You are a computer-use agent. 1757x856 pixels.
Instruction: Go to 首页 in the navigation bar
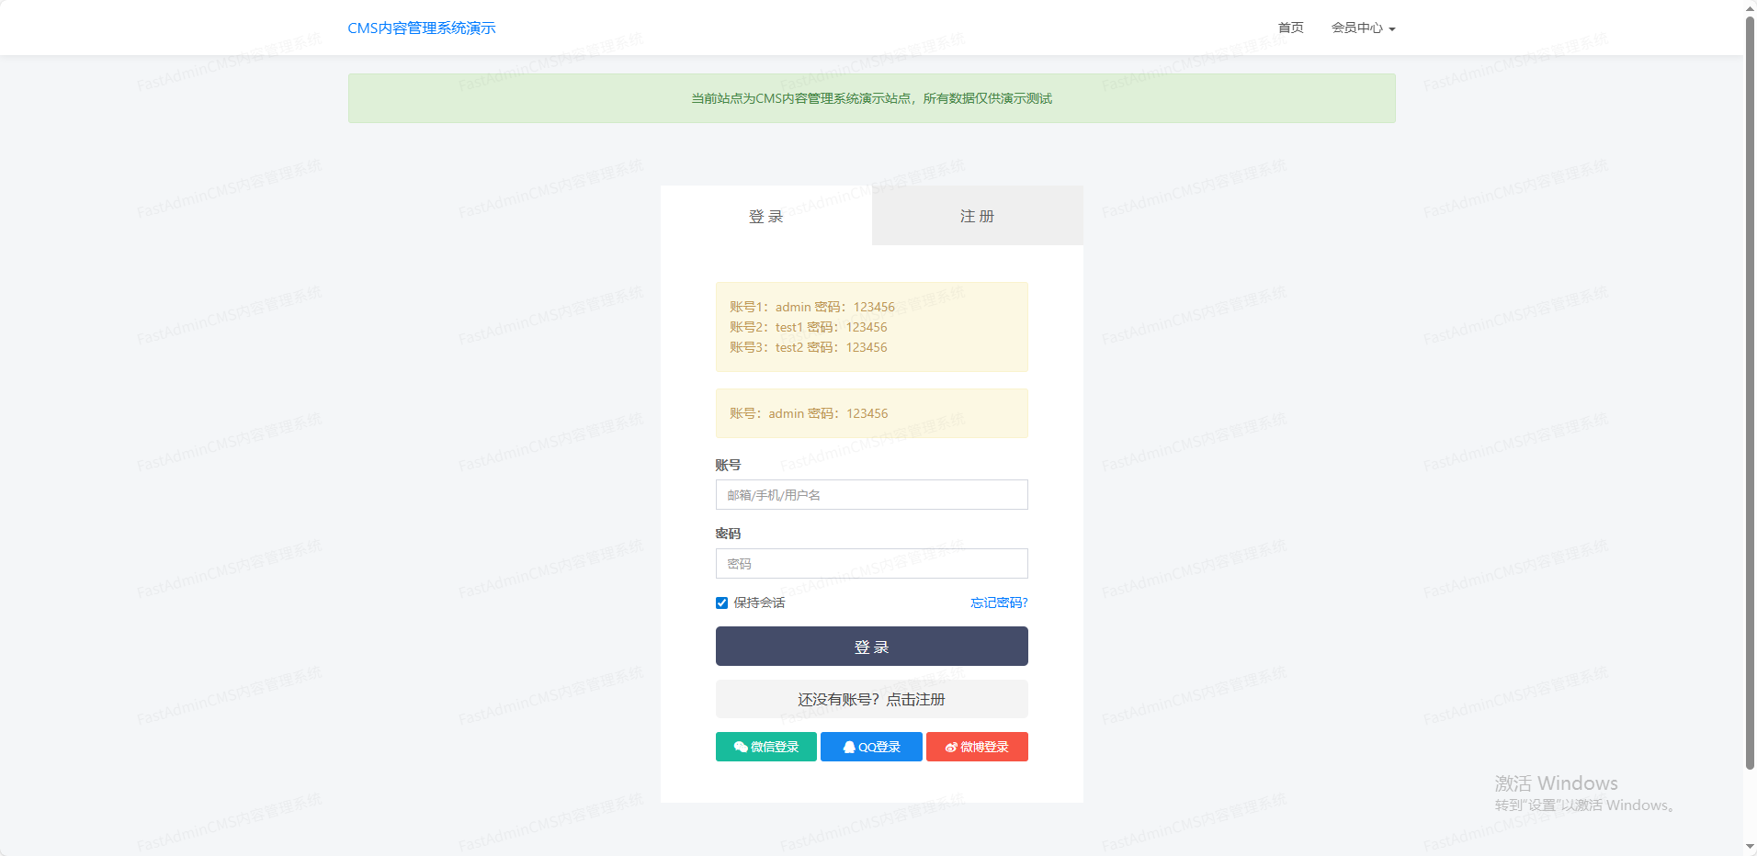coord(1290,28)
